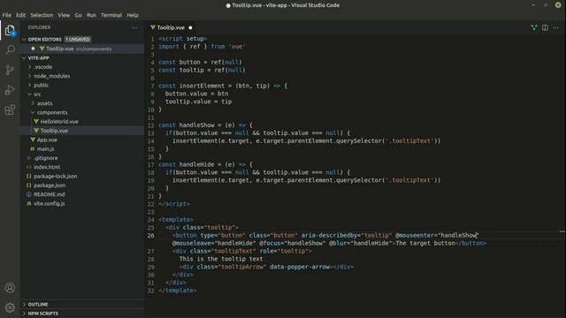Open main.js file
Screen dimensions: 566x318
[x=45, y=148]
